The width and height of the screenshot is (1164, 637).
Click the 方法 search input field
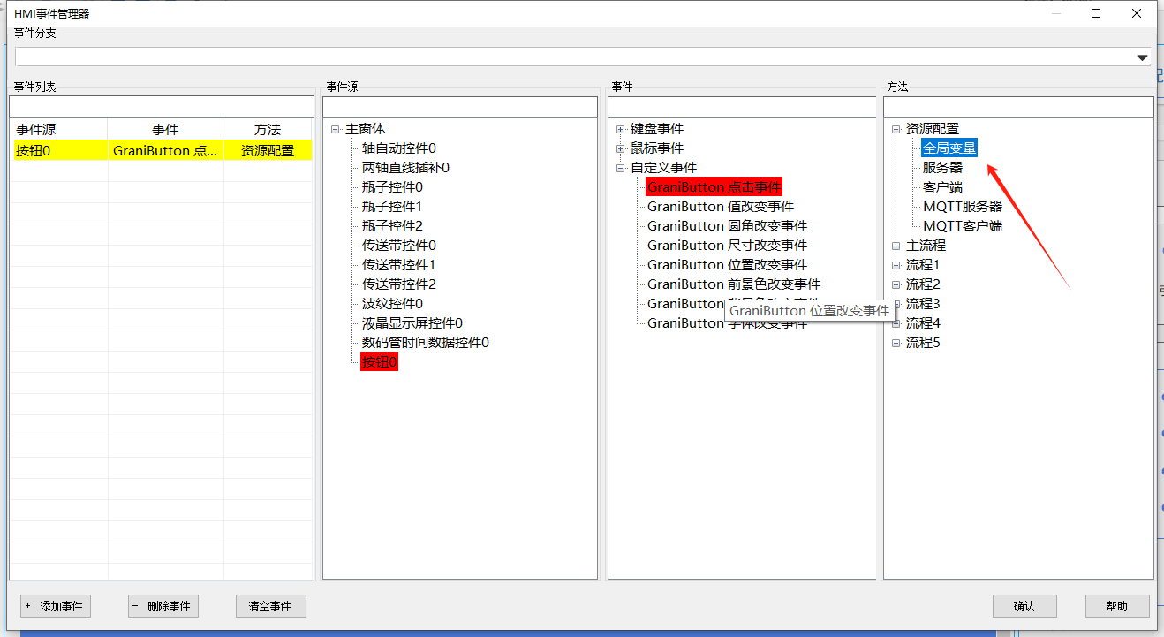pos(1018,106)
